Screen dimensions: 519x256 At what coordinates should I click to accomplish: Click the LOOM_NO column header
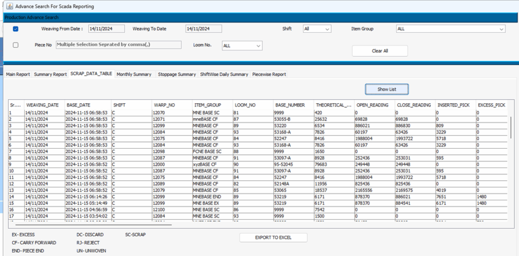(252, 105)
